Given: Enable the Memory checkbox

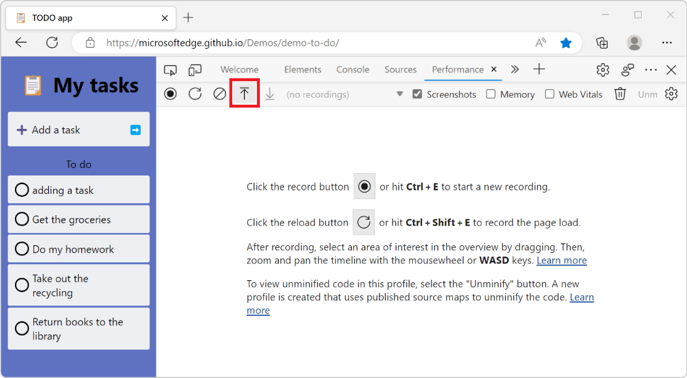Looking at the screenshot, I should click(x=491, y=94).
